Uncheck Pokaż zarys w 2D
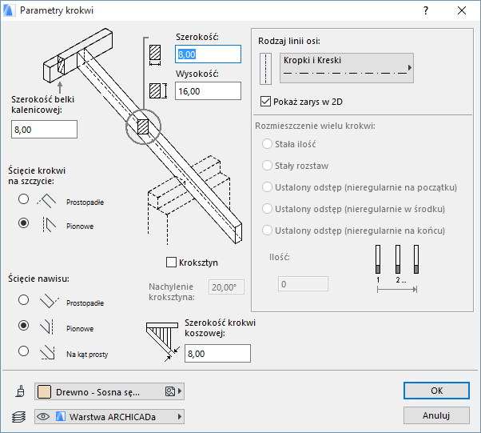481x433 pixels. coord(265,102)
